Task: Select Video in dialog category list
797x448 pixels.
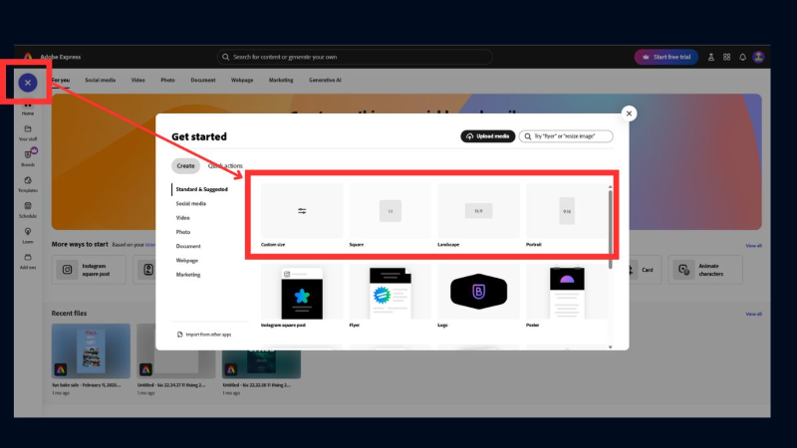Action: coord(183,217)
